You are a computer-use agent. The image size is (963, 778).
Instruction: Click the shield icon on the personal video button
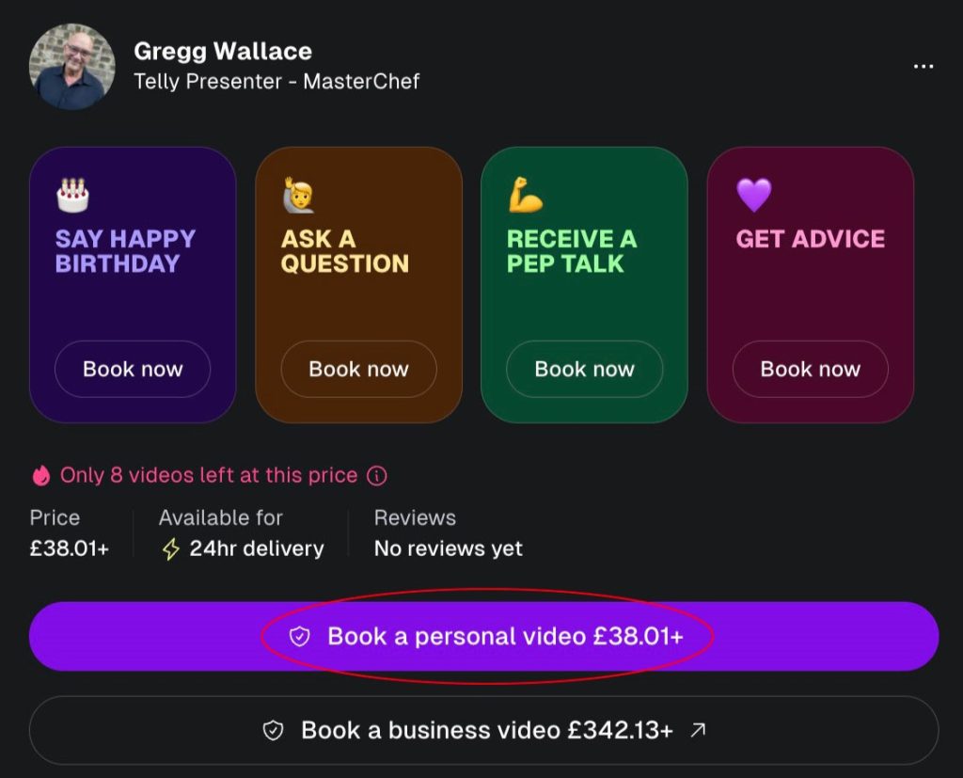[299, 637]
